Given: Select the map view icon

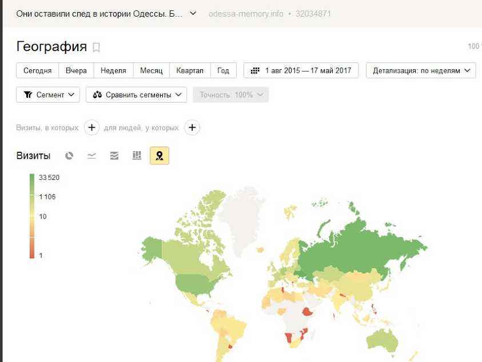Looking at the screenshot, I should pos(159,156).
